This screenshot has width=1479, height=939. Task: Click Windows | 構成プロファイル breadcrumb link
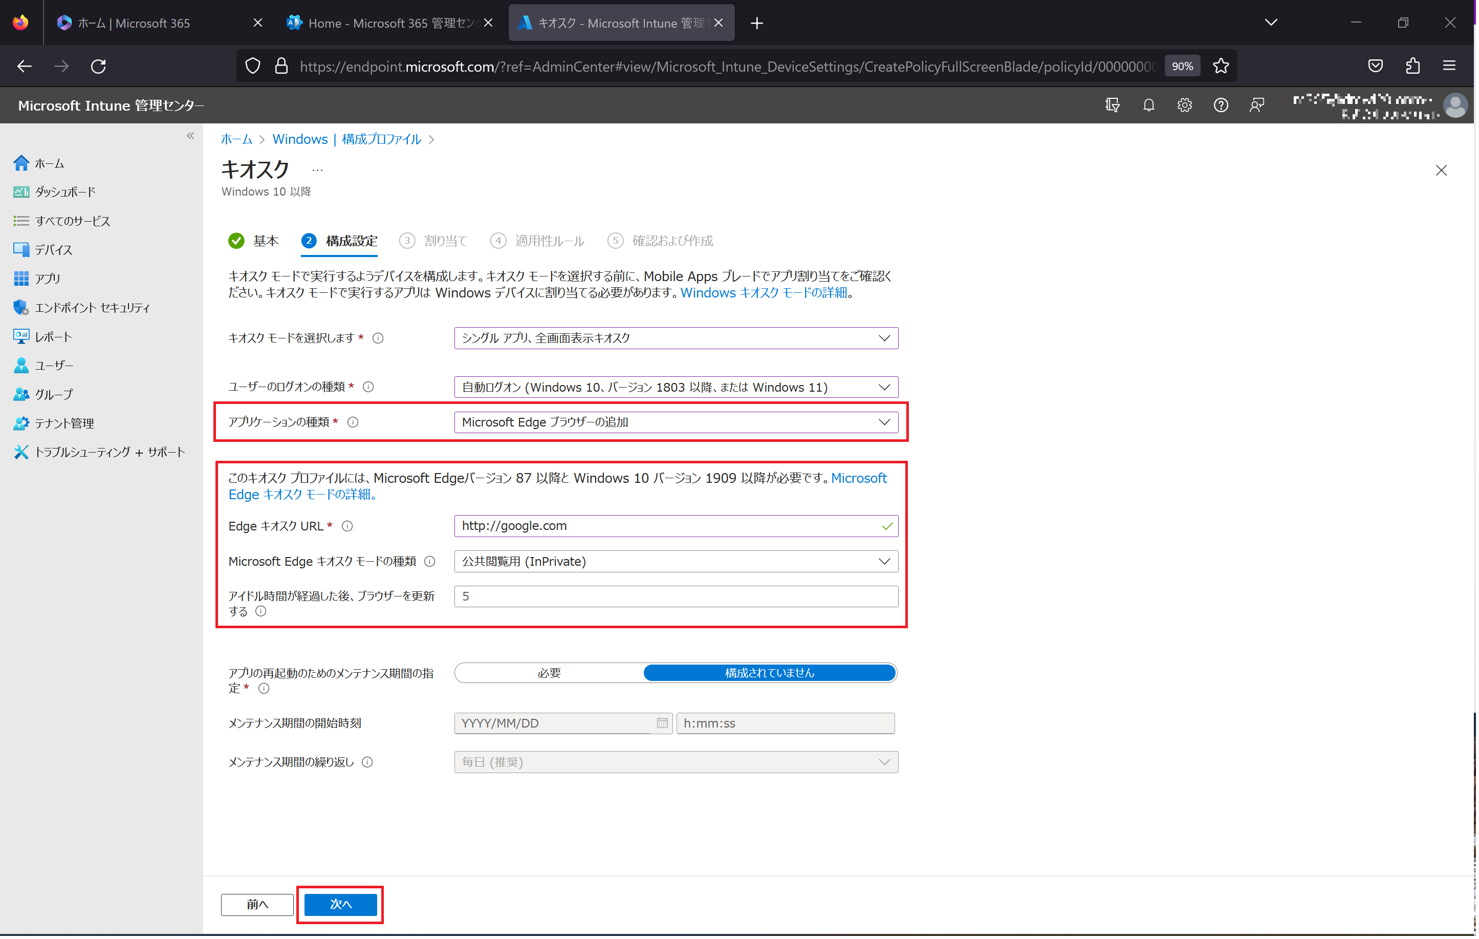[x=347, y=139]
